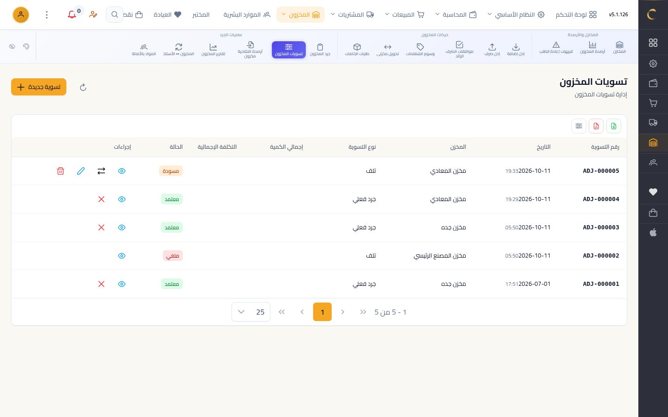
Task: View adjustment ADJ-000001 details
Action: tap(122, 284)
